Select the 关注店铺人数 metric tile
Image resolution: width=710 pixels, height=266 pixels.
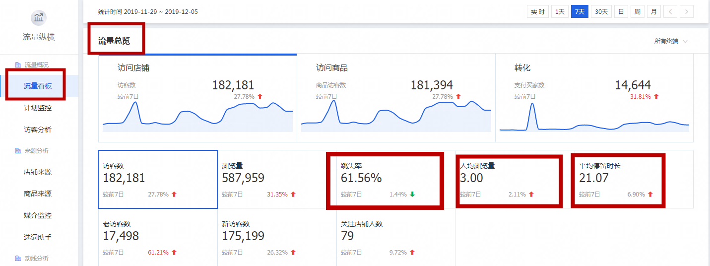click(396, 238)
